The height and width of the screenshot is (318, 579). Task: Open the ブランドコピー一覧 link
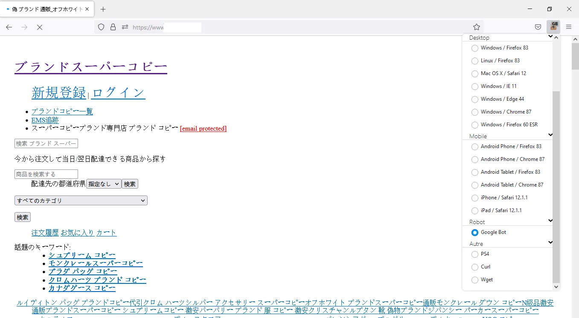tap(62, 111)
